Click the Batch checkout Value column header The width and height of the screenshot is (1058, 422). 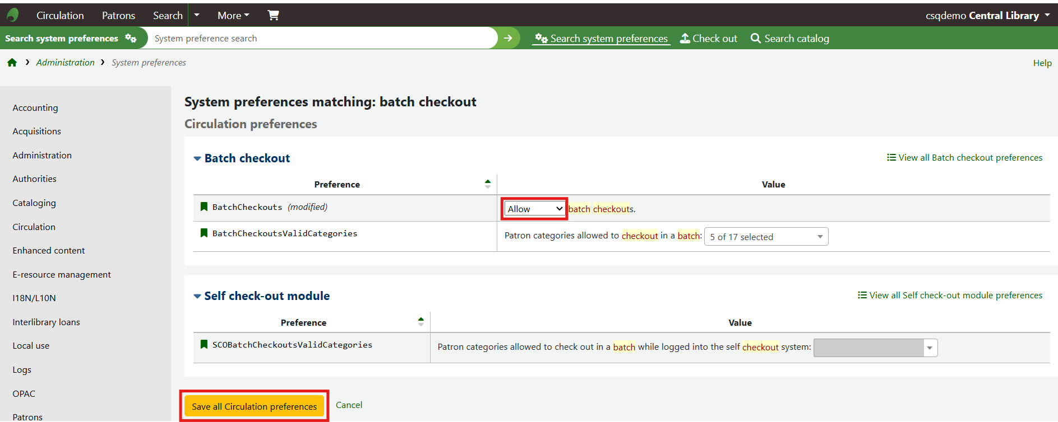click(x=774, y=185)
